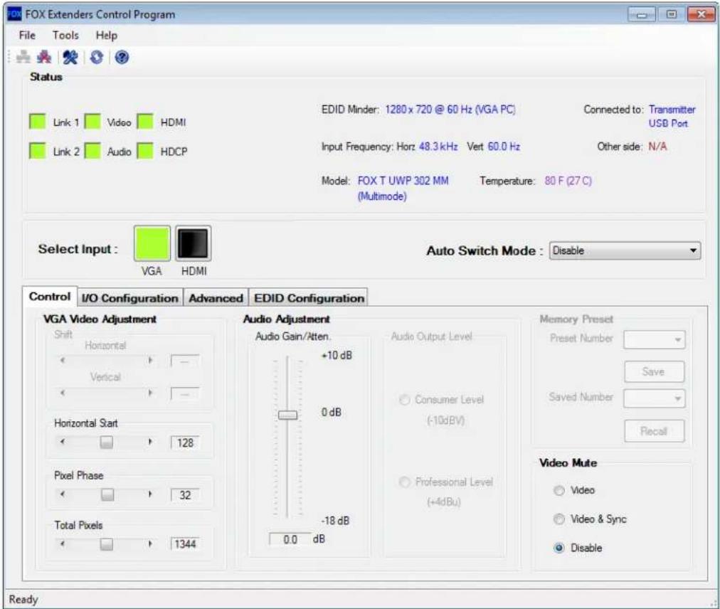The image size is (720, 609).
Task: Click the model text FOX T UWP 302 MM
Action: [403, 181]
